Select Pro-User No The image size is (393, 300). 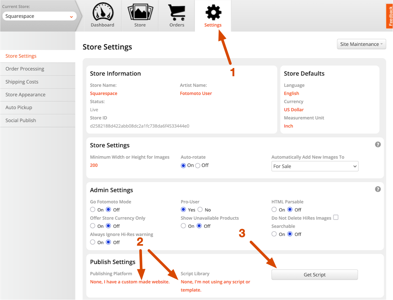[200, 209]
